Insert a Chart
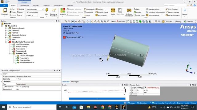197x110 pixels. (x=87, y=15)
